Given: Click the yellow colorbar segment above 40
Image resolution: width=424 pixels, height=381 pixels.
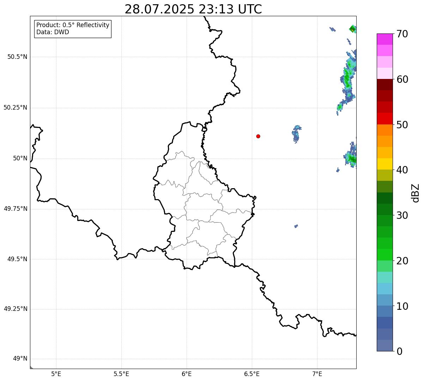Looking at the screenshot, I should [384, 164].
